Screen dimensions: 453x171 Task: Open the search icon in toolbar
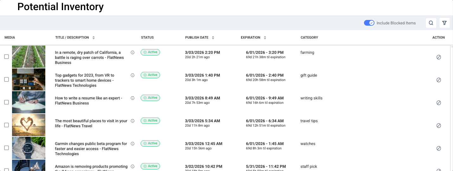431,23
